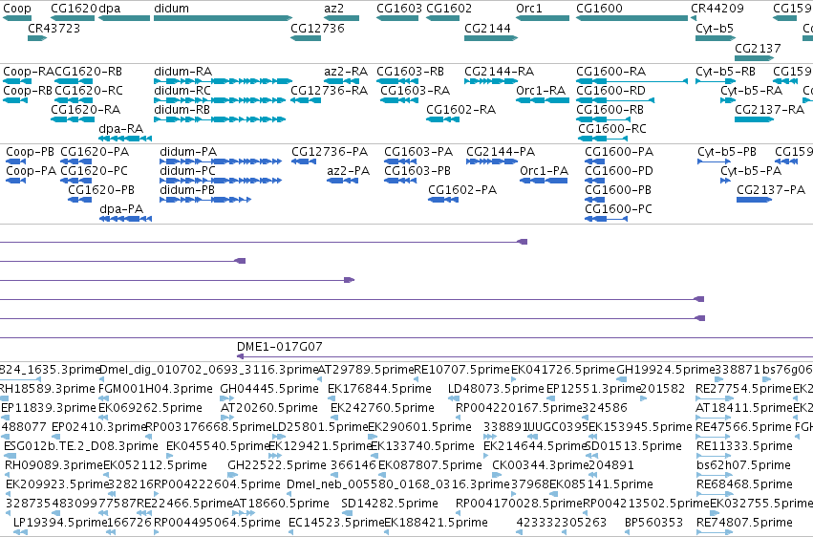The height and width of the screenshot is (537, 813).
Task: Open the dpa-RA transcript label
Action: 120,129
